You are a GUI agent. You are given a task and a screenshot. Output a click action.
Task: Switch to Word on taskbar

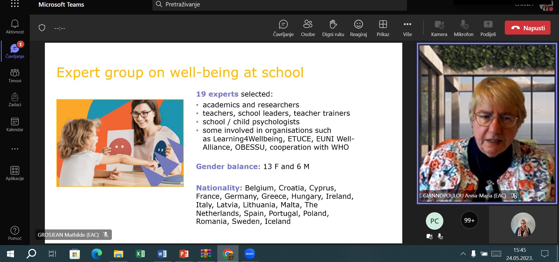(x=162, y=254)
